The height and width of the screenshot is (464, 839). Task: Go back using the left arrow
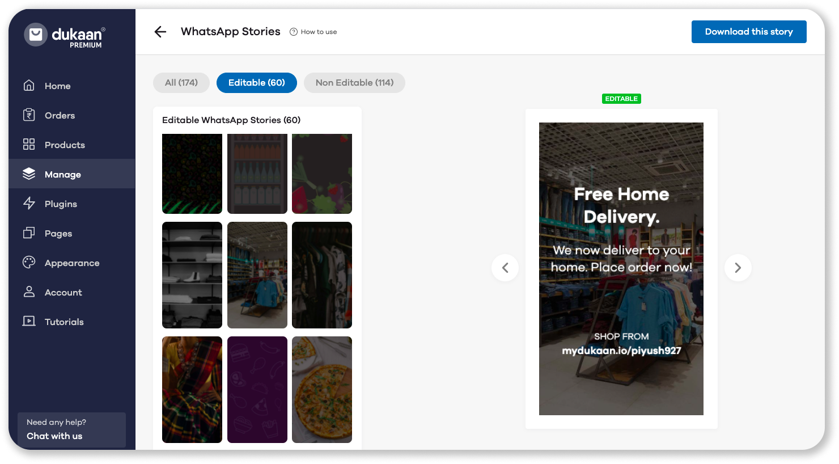160,32
